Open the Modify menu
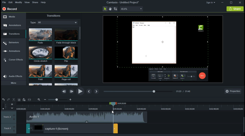 tap(19, 2)
